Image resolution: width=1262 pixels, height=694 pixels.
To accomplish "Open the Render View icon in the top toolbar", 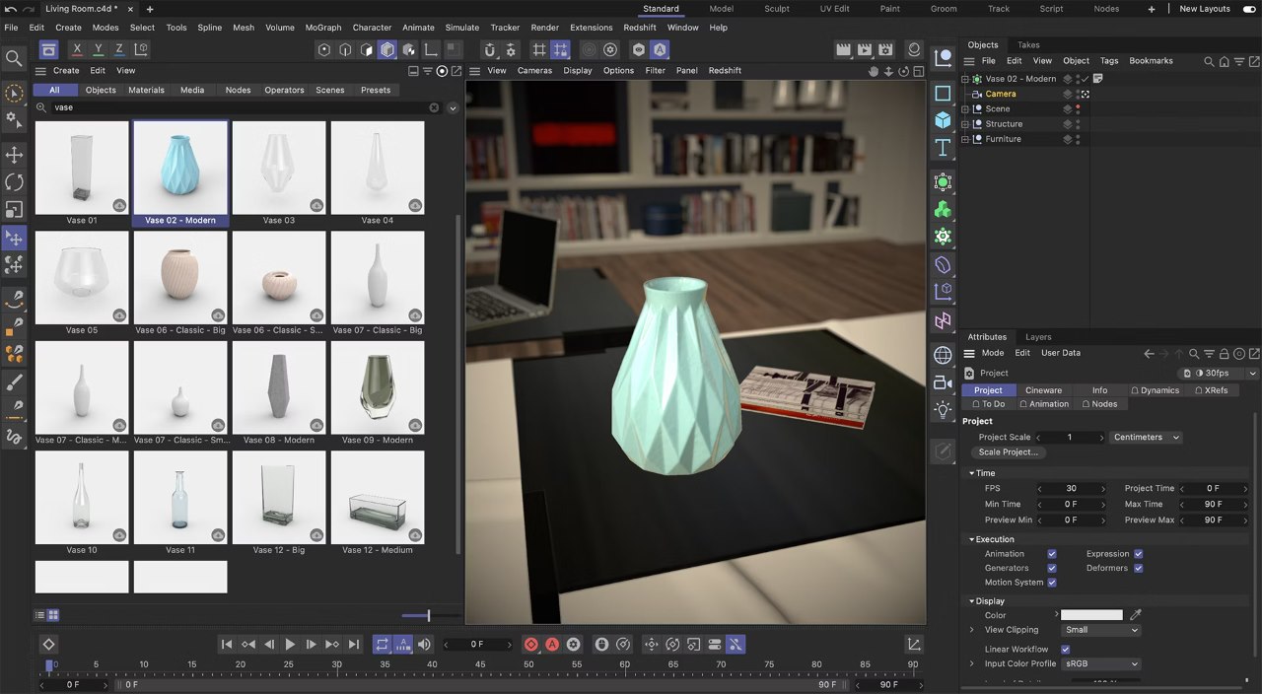I will pos(844,49).
